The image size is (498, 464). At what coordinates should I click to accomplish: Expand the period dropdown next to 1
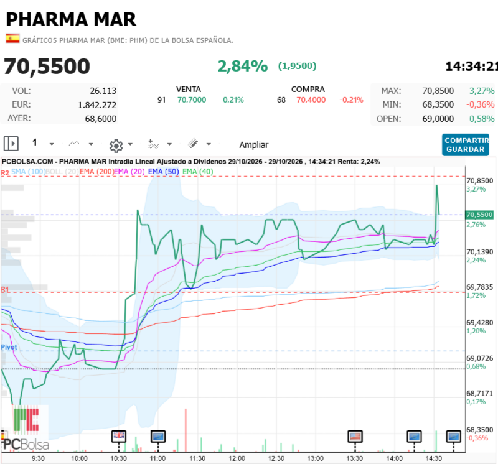52,144
